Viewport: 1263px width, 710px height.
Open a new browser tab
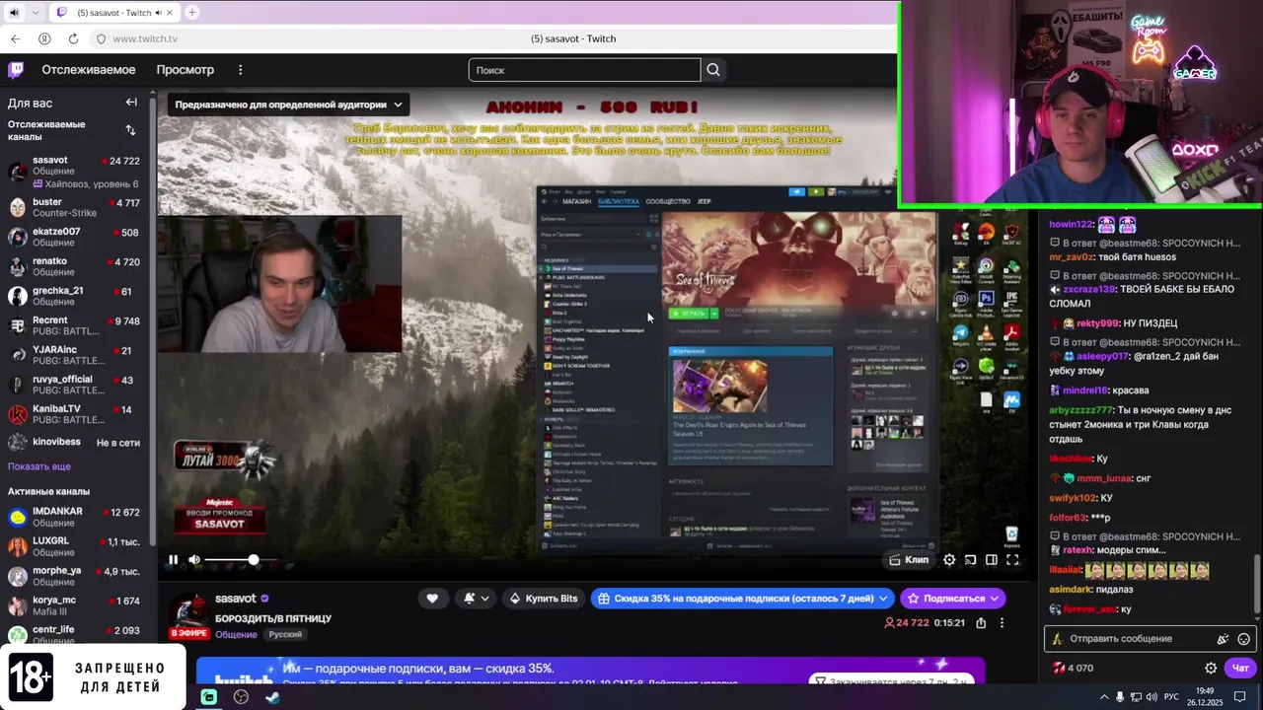click(191, 12)
